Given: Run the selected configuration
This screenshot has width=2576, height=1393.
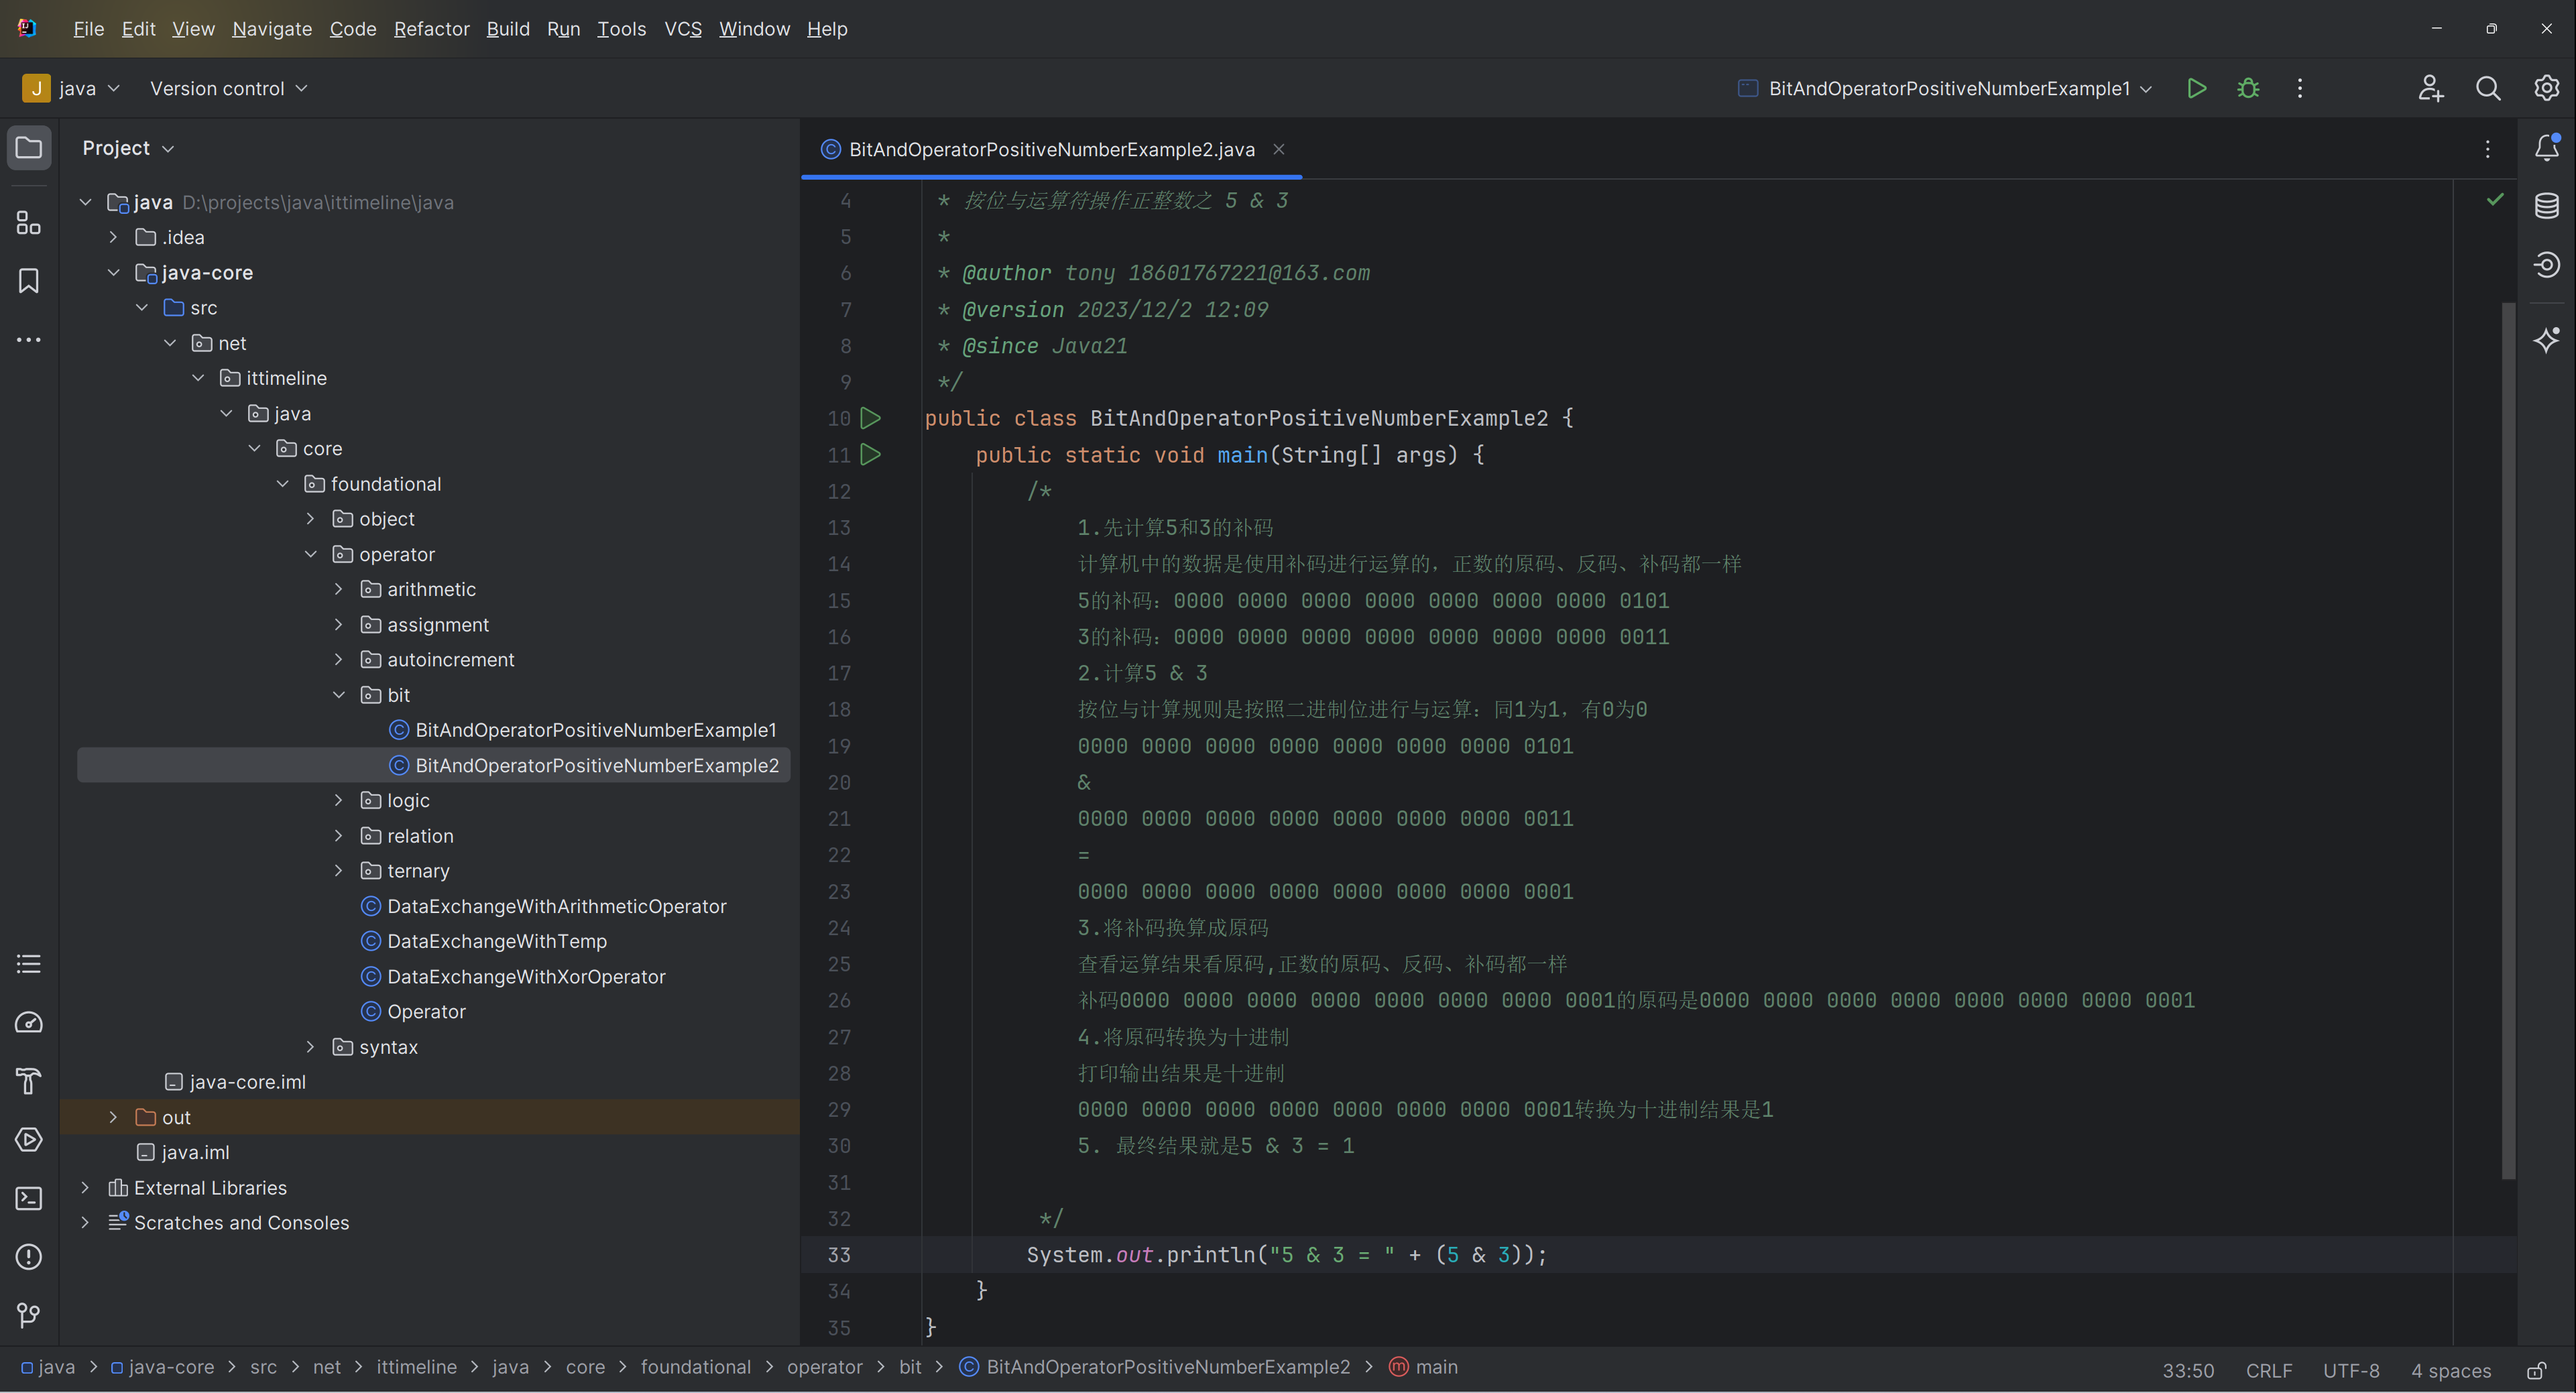Looking at the screenshot, I should 2196,88.
